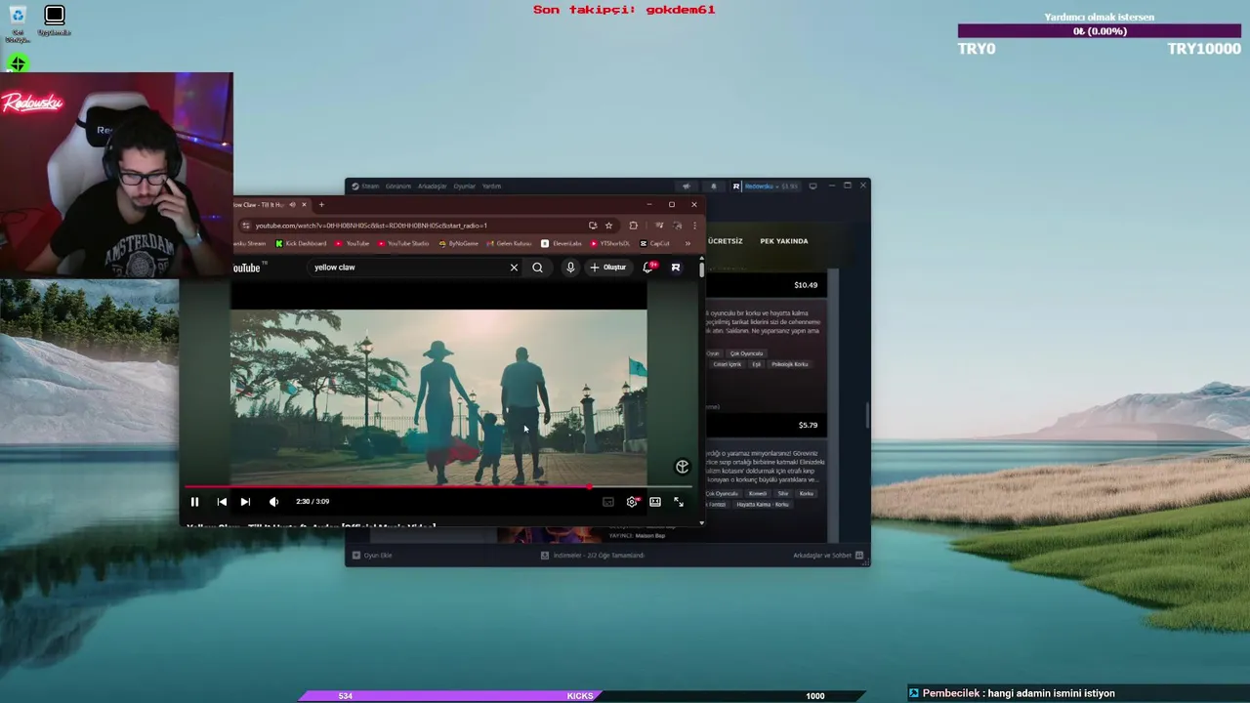Start voice search with microphone

coord(570,268)
